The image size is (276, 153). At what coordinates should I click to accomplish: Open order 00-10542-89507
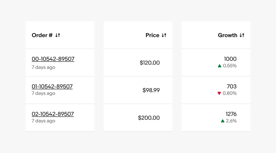coord(53,59)
